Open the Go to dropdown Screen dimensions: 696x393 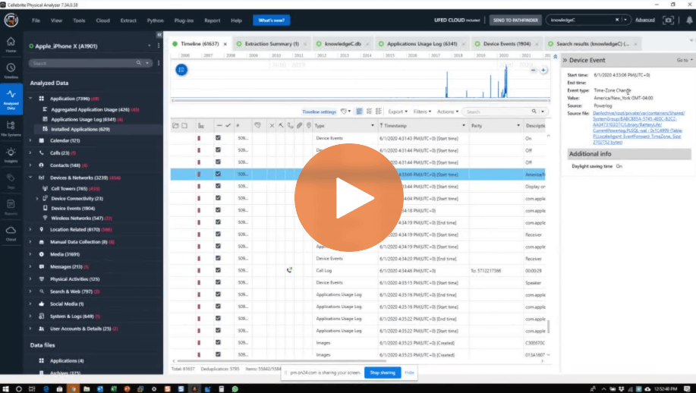tap(685, 60)
